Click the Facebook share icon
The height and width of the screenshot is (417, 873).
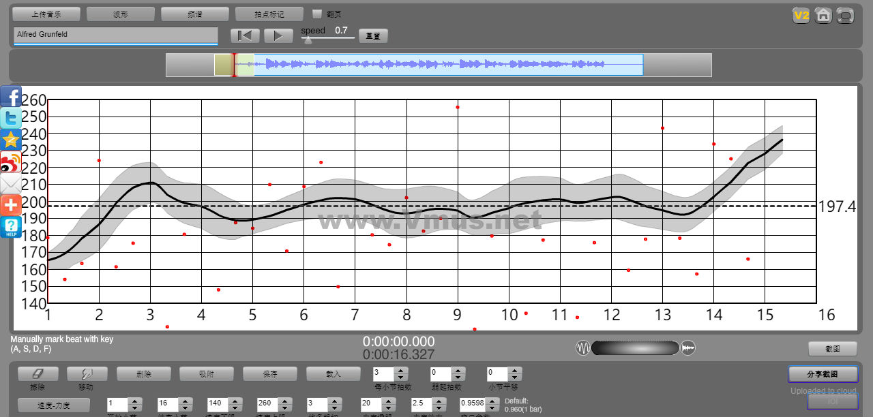11,97
